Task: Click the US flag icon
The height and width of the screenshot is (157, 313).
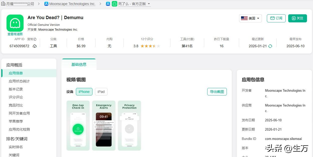Action: [x=244, y=18]
